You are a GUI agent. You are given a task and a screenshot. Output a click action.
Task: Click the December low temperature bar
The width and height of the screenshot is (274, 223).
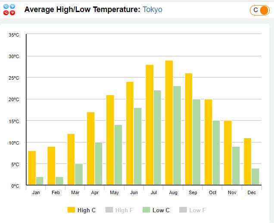[255, 177]
